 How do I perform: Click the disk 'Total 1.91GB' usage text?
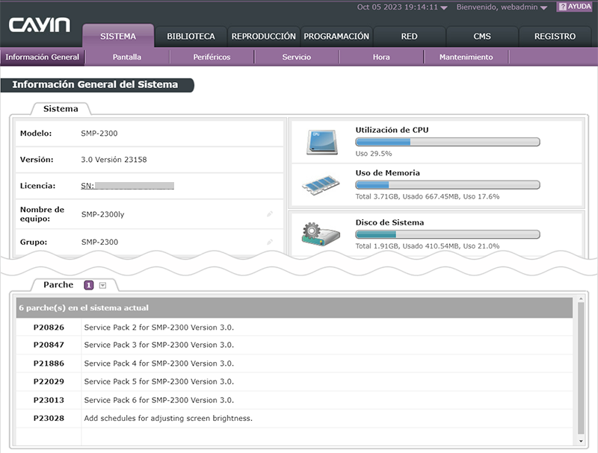click(428, 246)
